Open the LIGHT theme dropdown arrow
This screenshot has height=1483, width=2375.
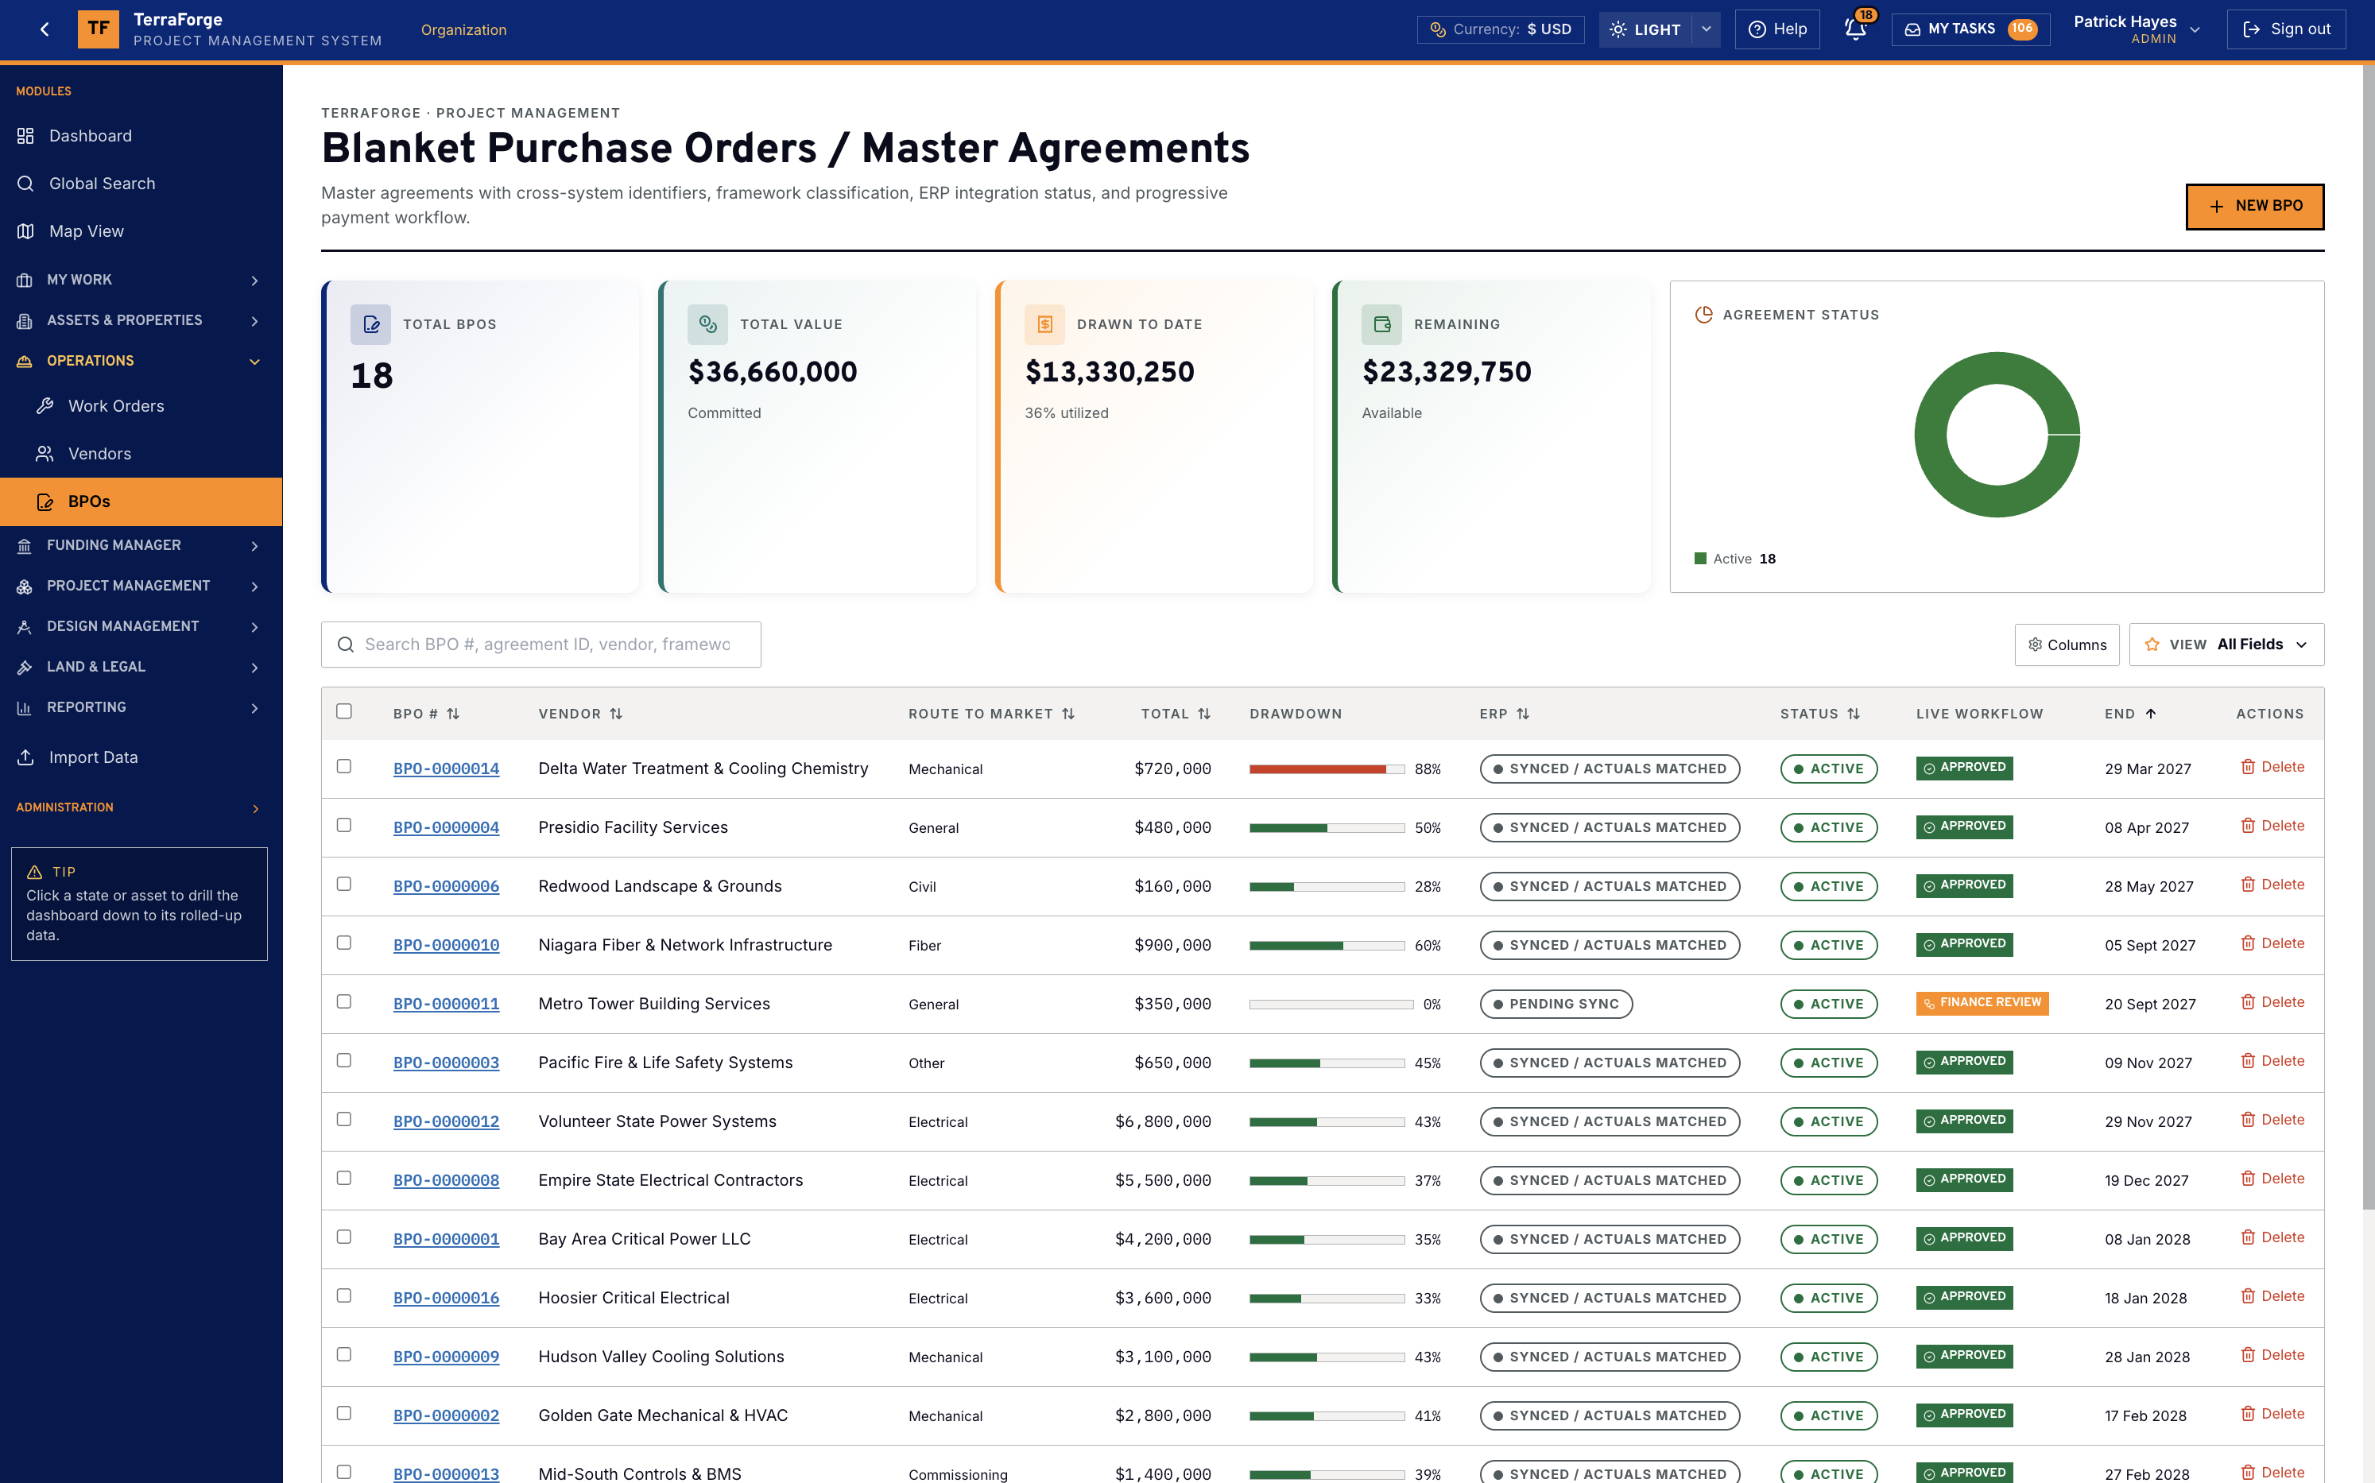[1706, 29]
